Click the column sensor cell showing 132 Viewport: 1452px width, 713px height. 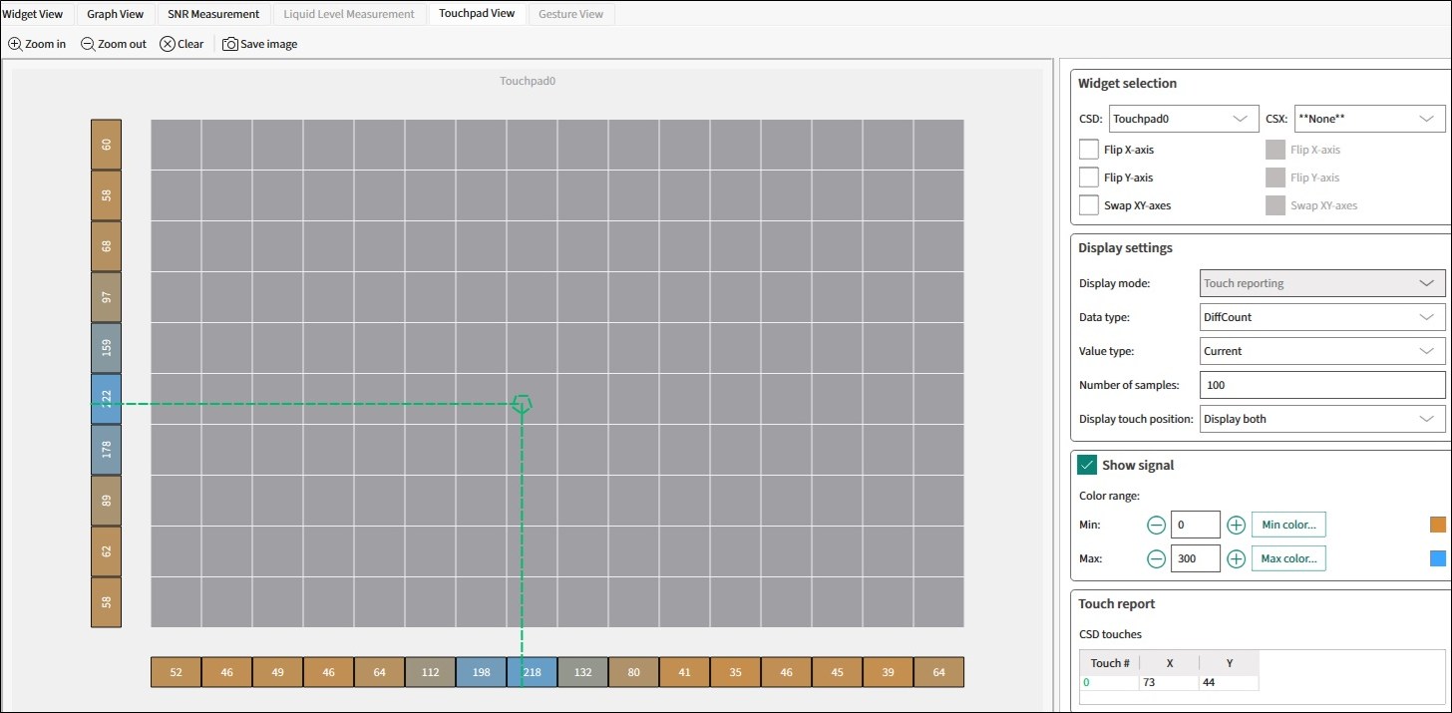pos(582,672)
